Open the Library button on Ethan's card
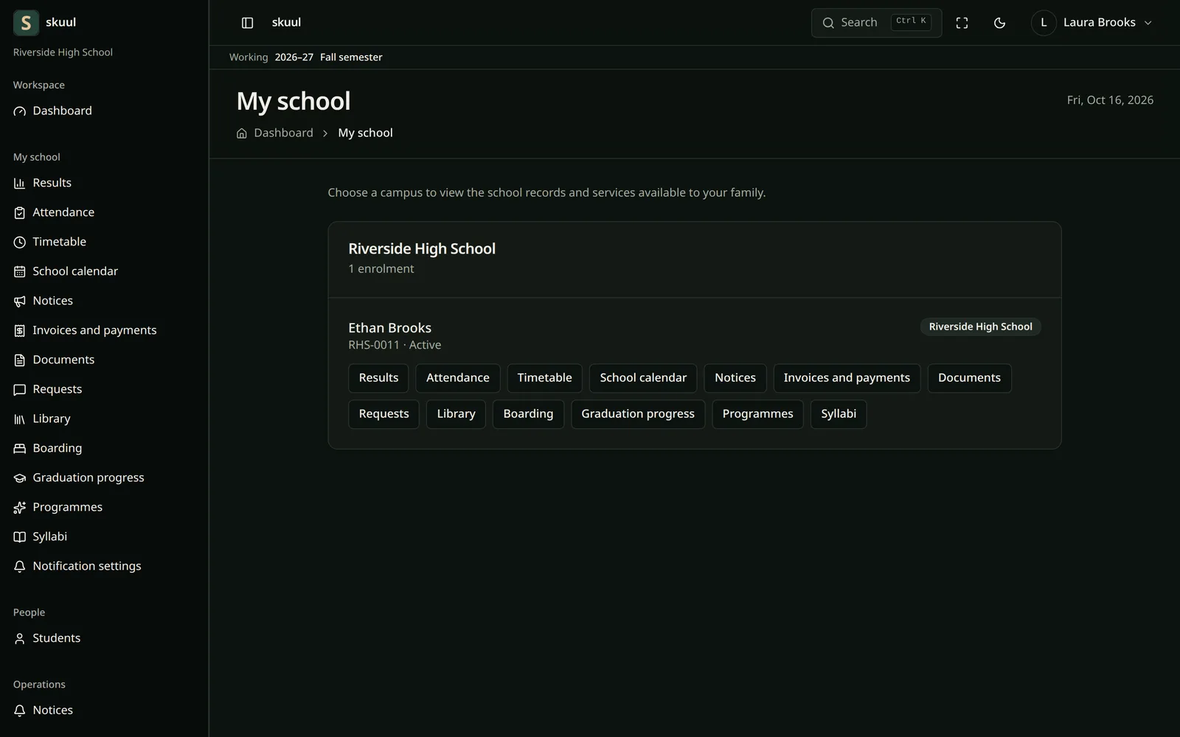The image size is (1180, 737). [456, 414]
